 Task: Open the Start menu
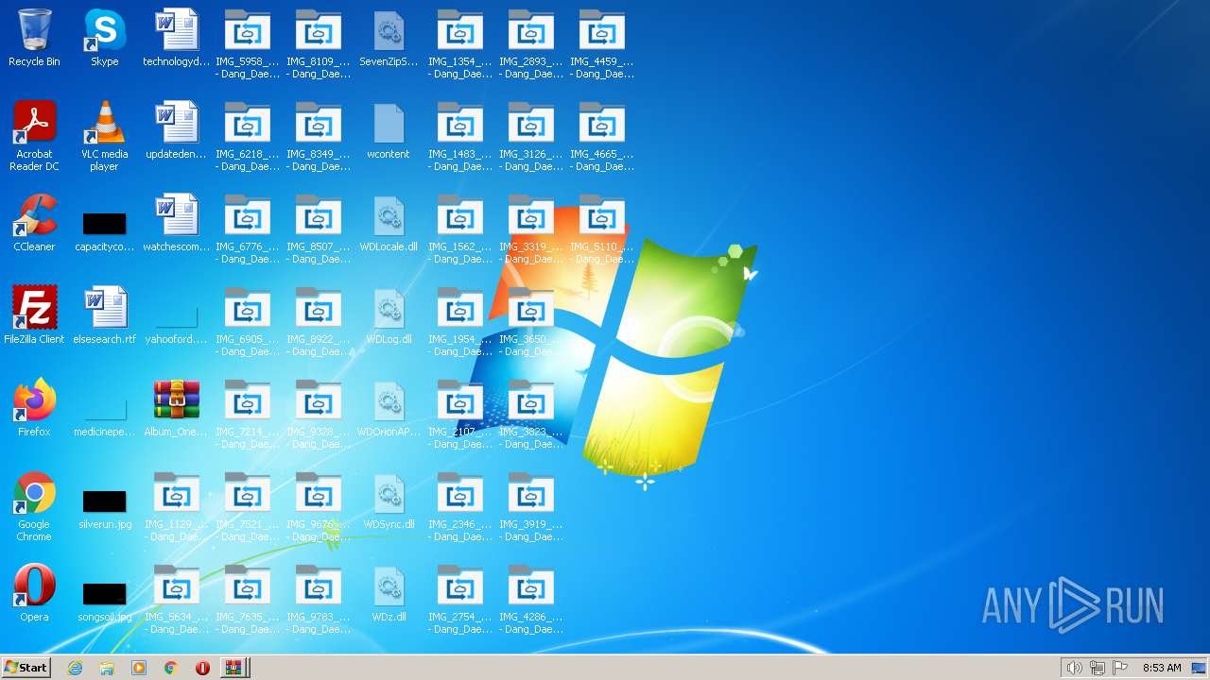(26, 668)
